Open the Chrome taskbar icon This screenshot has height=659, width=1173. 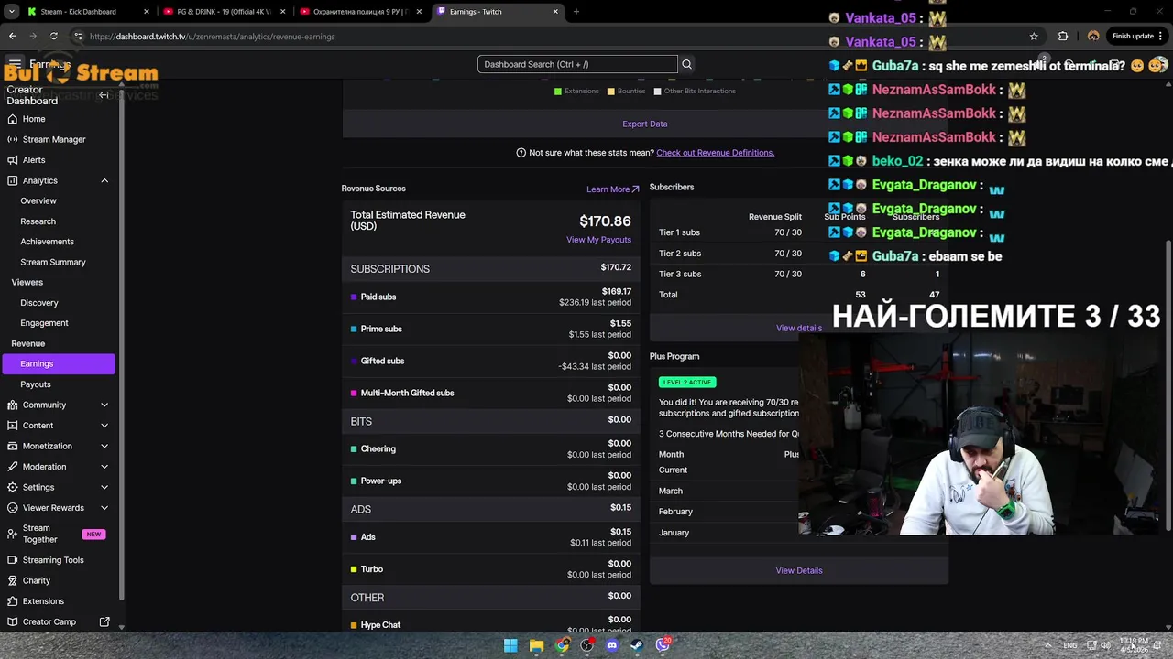click(562, 645)
